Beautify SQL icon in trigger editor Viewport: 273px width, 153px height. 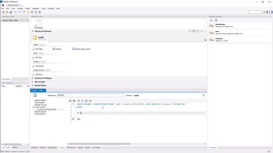pos(78,101)
